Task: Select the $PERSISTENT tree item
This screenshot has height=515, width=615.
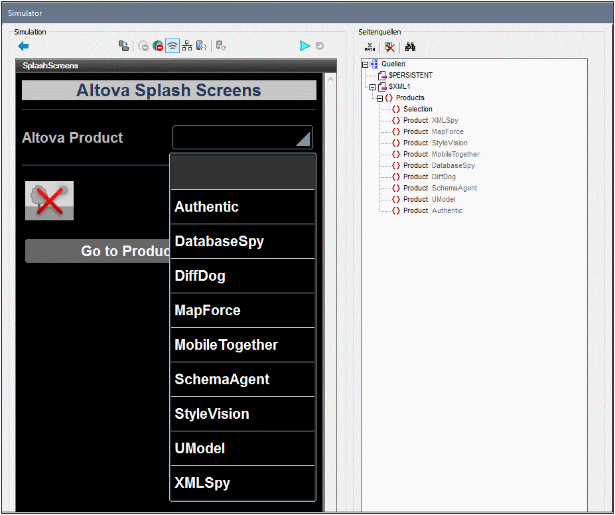Action: 410,76
